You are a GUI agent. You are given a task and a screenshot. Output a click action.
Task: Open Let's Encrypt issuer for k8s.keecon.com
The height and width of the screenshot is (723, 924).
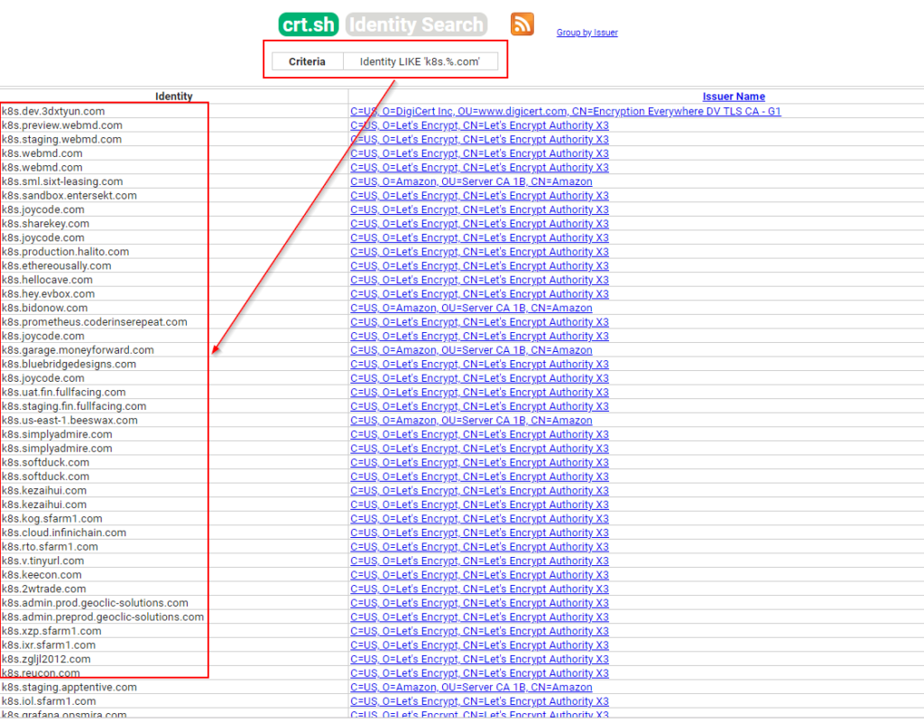pos(479,574)
